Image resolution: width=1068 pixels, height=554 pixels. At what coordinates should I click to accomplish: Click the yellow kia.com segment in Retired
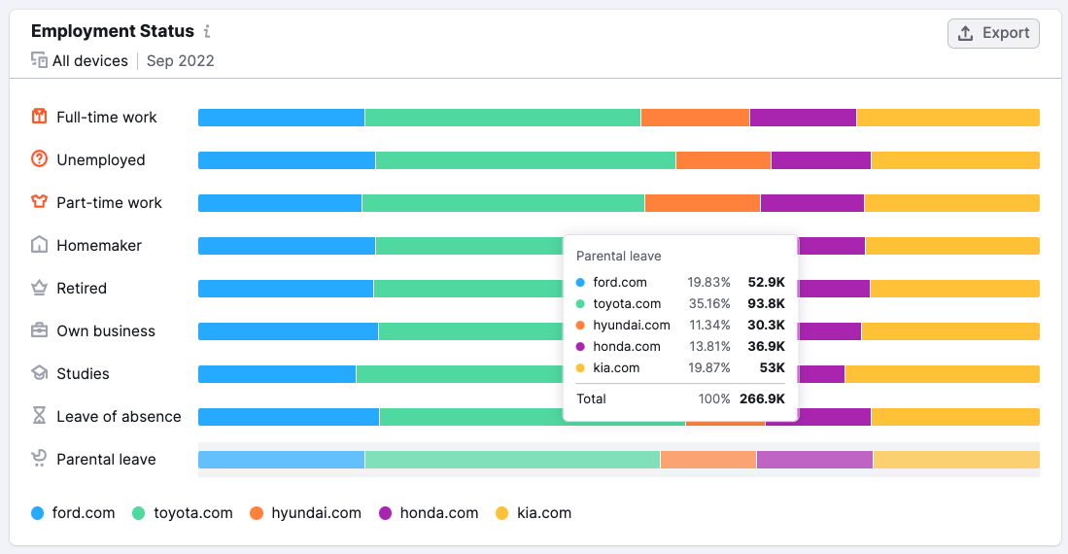tap(955, 289)
